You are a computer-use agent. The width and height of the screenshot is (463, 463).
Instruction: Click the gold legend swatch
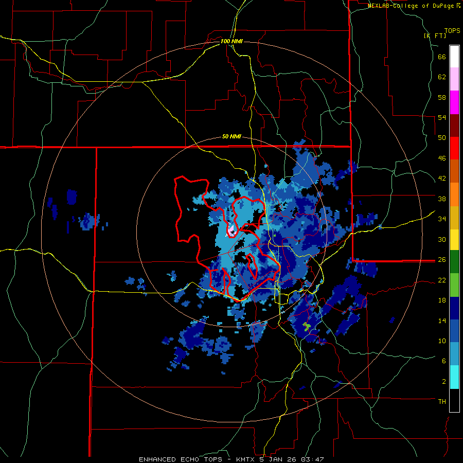coord(454,218)
